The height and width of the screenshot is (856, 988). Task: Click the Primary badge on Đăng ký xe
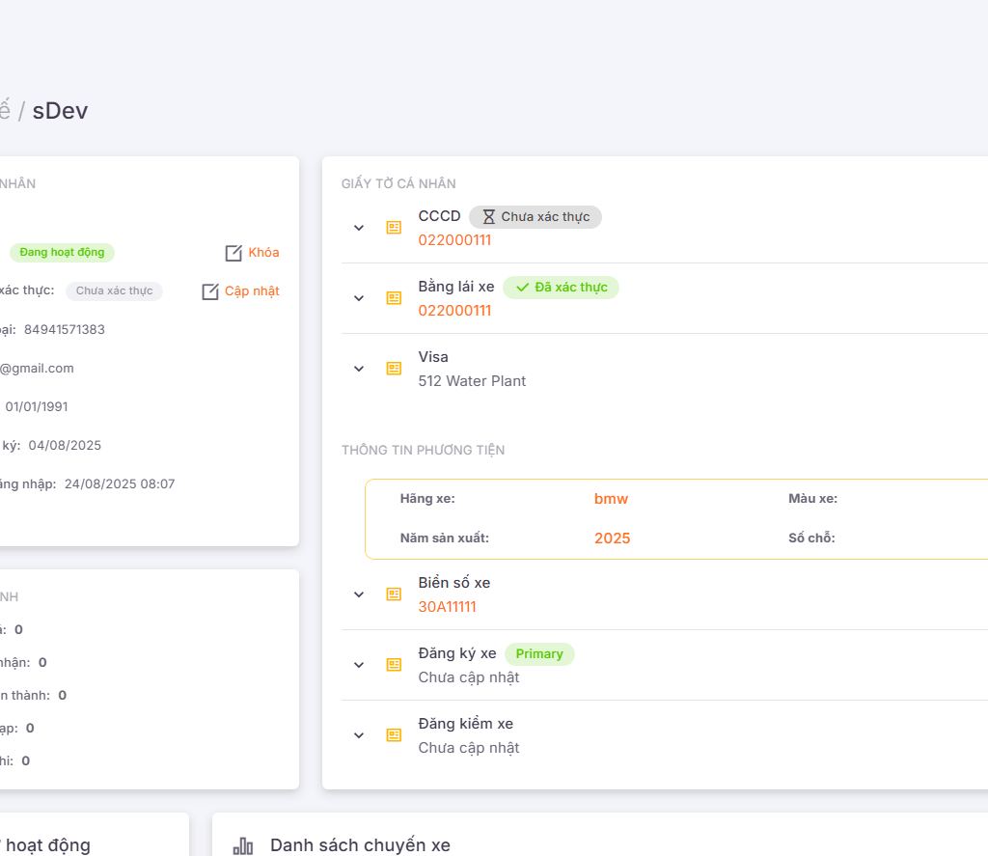pyautogui.click(x=539, y=654)
